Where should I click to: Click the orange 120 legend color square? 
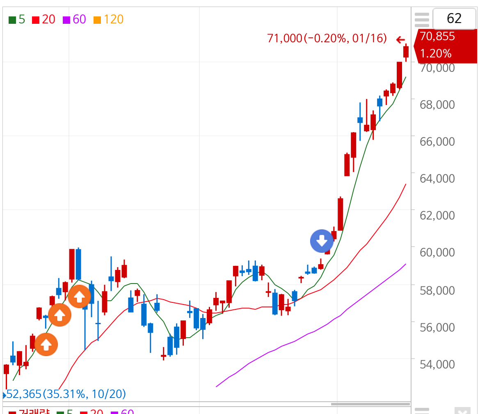(97, 20)
